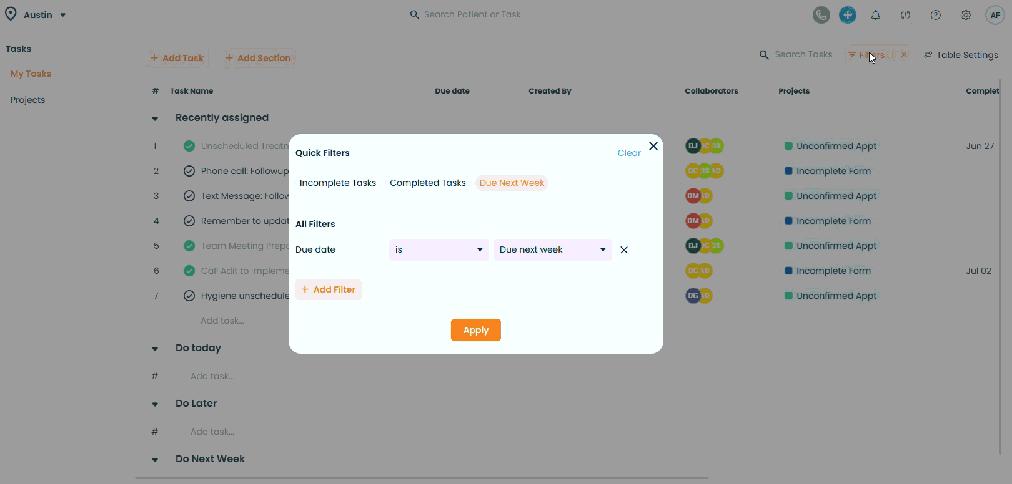Toggle the Incomplete Tasks quick filter

coord(337,183)
